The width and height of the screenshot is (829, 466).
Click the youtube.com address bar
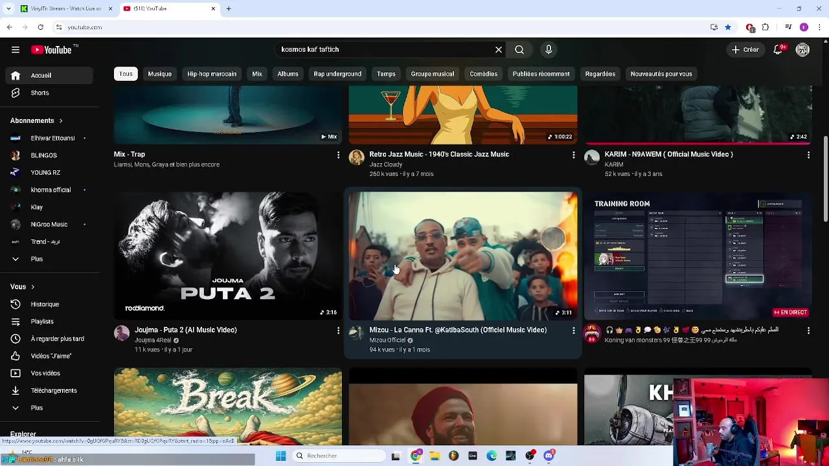(x=382, y=27)
